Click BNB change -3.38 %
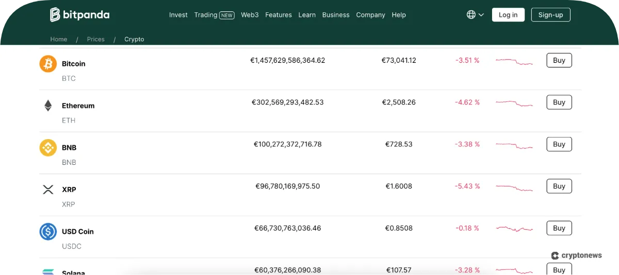The image size is (619, 275). tap(467, 144)
